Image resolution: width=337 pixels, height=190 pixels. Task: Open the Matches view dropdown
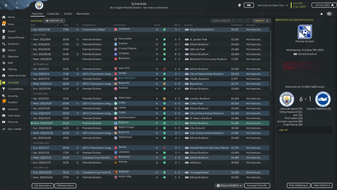[54, 21]
